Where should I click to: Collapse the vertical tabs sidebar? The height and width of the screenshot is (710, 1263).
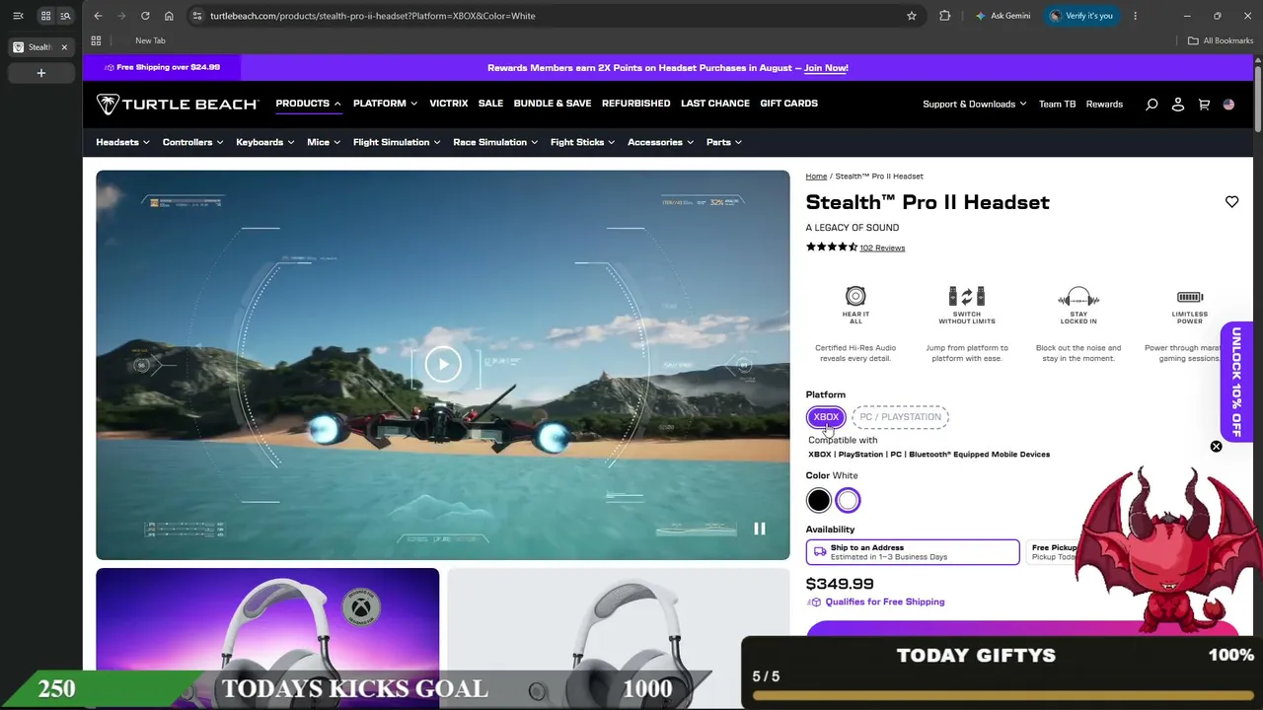click(18, 16)
